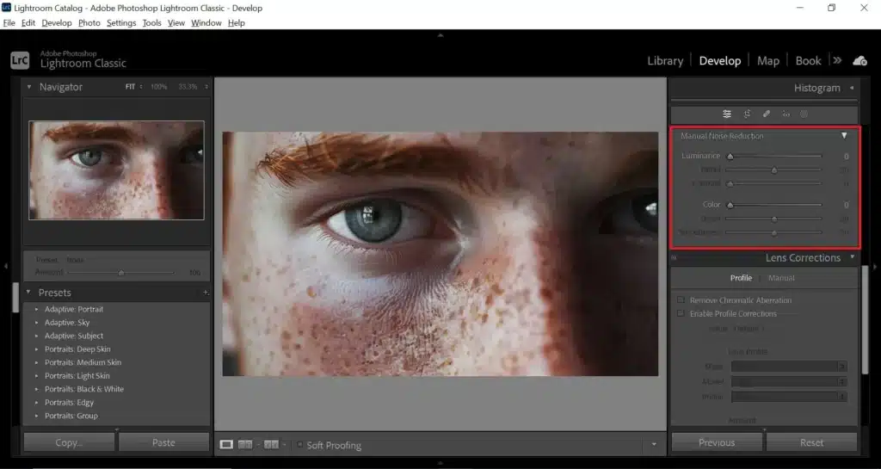Click the Reset button

812,442
